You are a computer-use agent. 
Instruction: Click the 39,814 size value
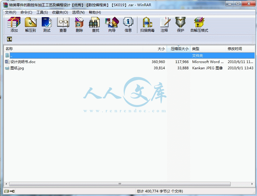159,68
